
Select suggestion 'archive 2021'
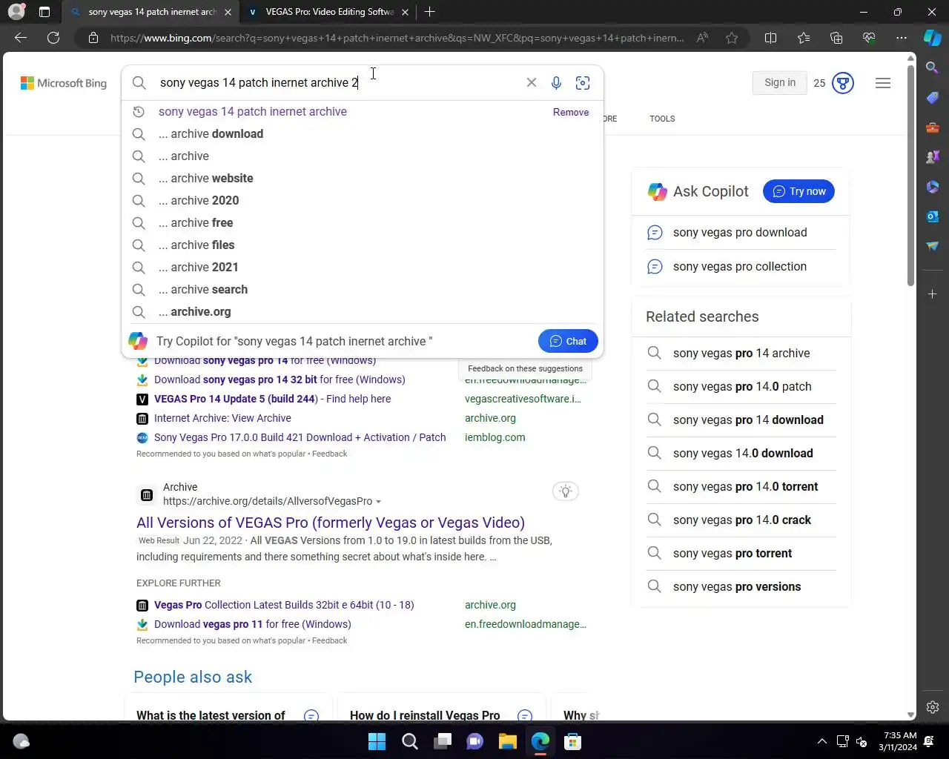point(363,268)
